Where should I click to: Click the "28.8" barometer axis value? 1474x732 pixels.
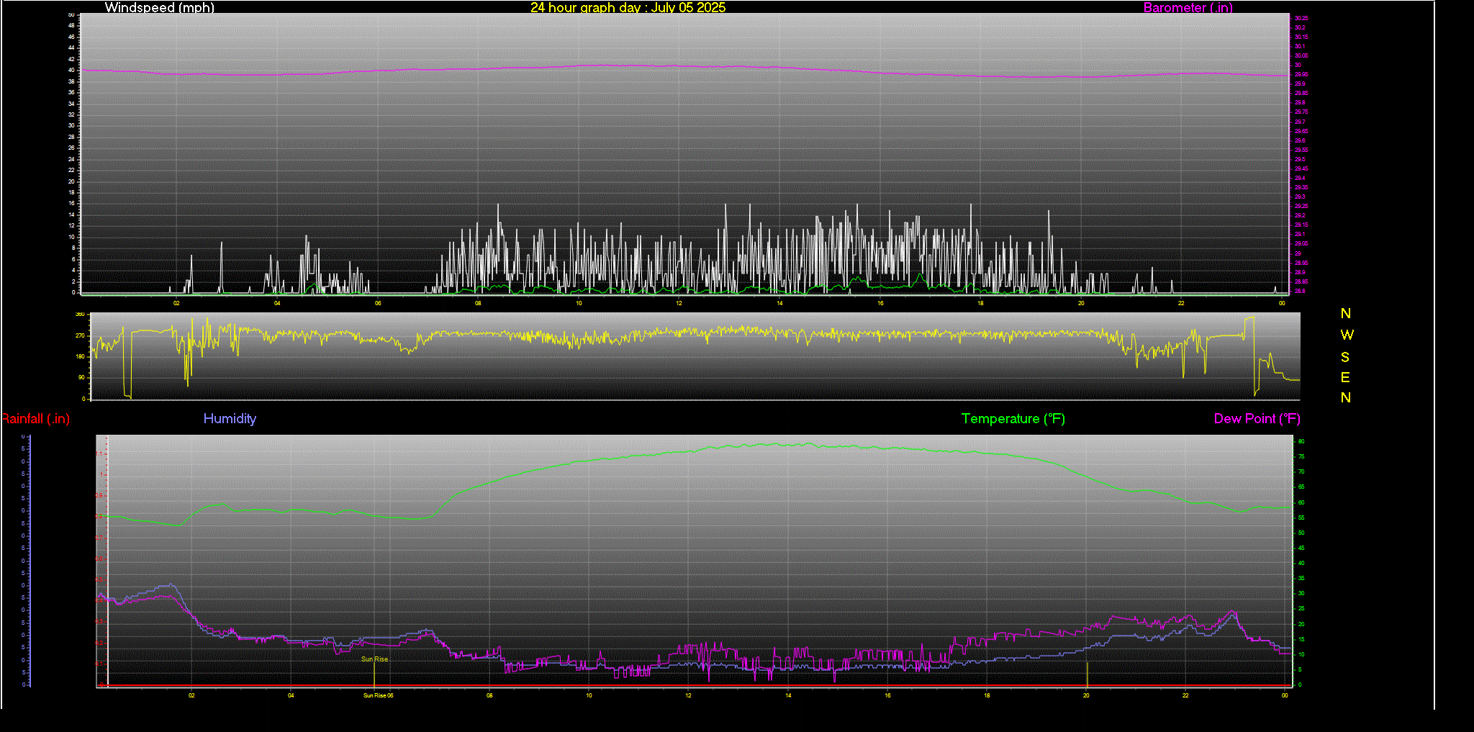click(x=1300, y=292)
